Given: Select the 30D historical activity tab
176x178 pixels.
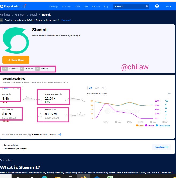Looking at the screenshot, I should coord(97,88).
